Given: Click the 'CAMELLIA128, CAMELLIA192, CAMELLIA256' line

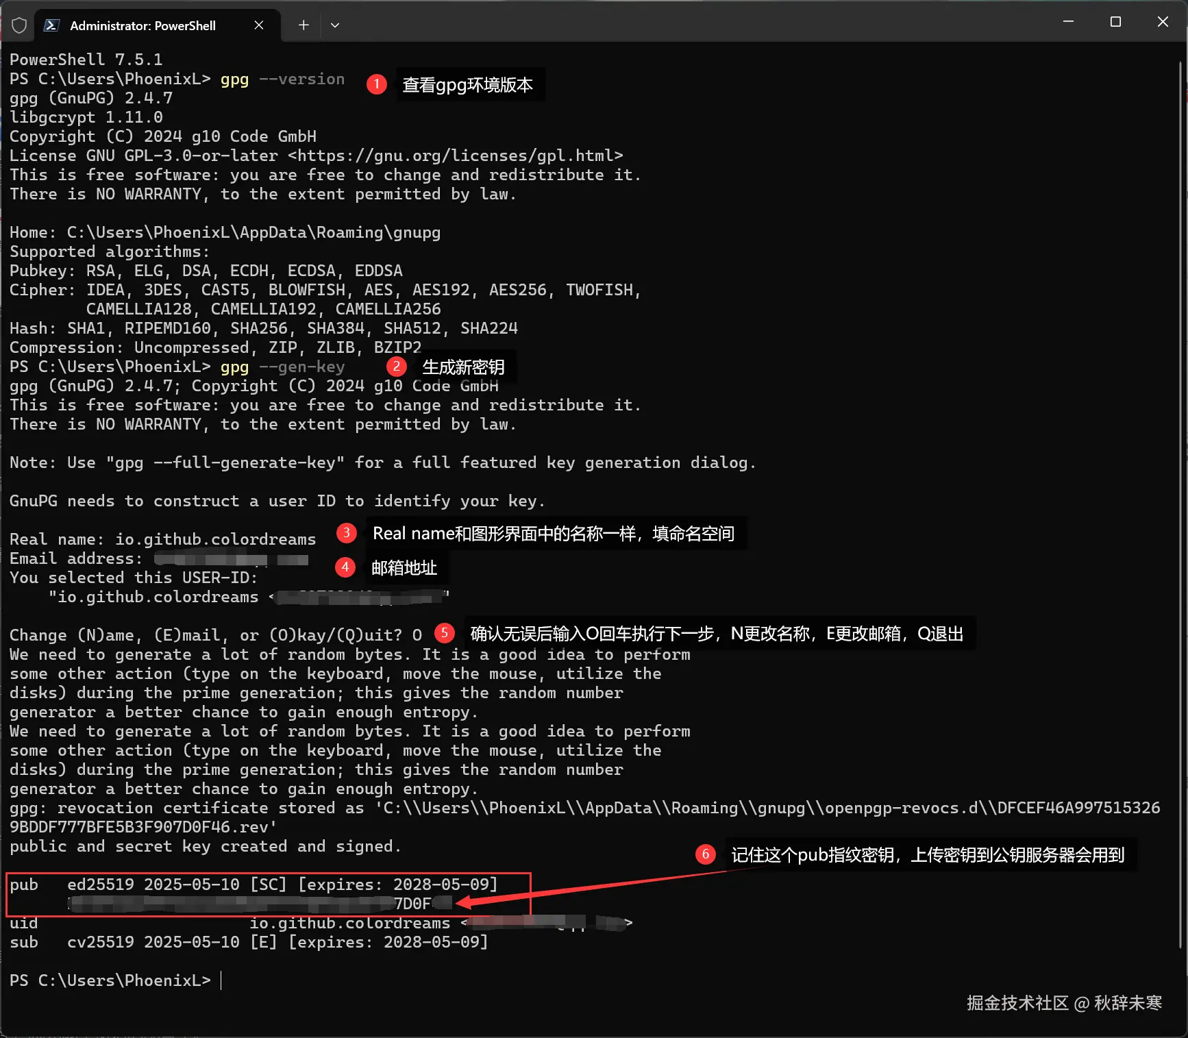Looking at the screenshot, I should [x=264, y=309].
